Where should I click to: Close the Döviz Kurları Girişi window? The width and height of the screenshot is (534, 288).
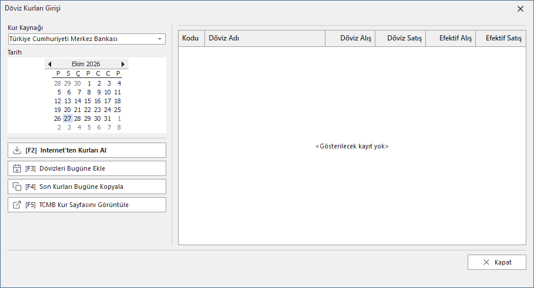click(x=520, y=9)
